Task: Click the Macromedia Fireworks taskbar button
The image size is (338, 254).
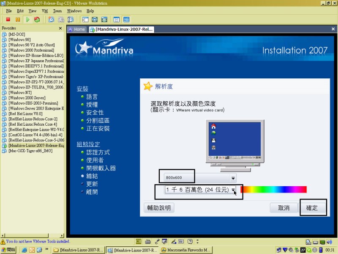Action: (x=186, y=250)
